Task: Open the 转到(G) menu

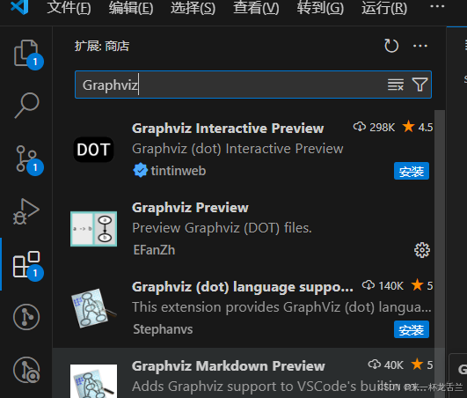Action: pos(320,8)
